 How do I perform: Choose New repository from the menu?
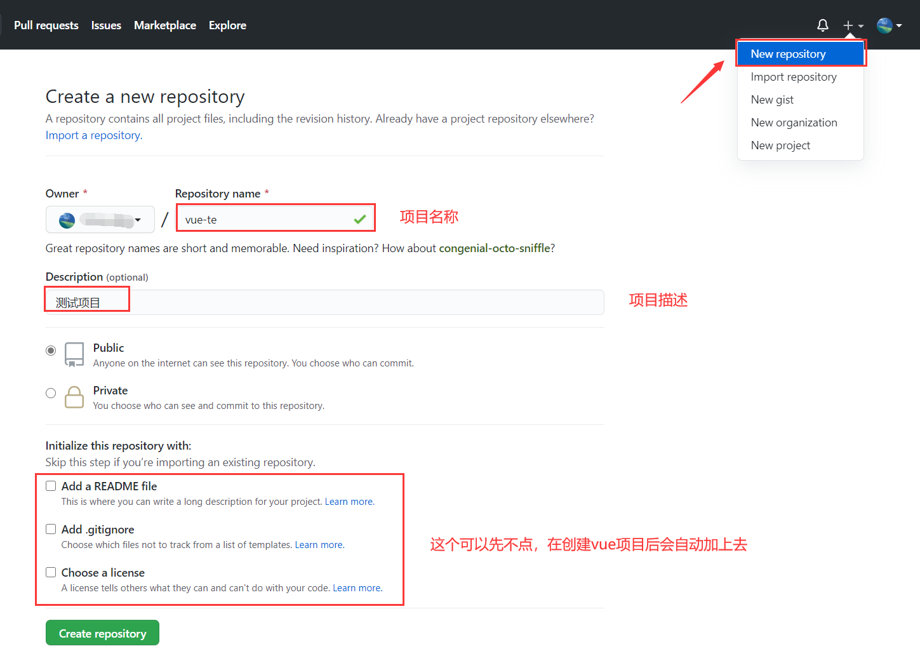[x=788, y=54]
